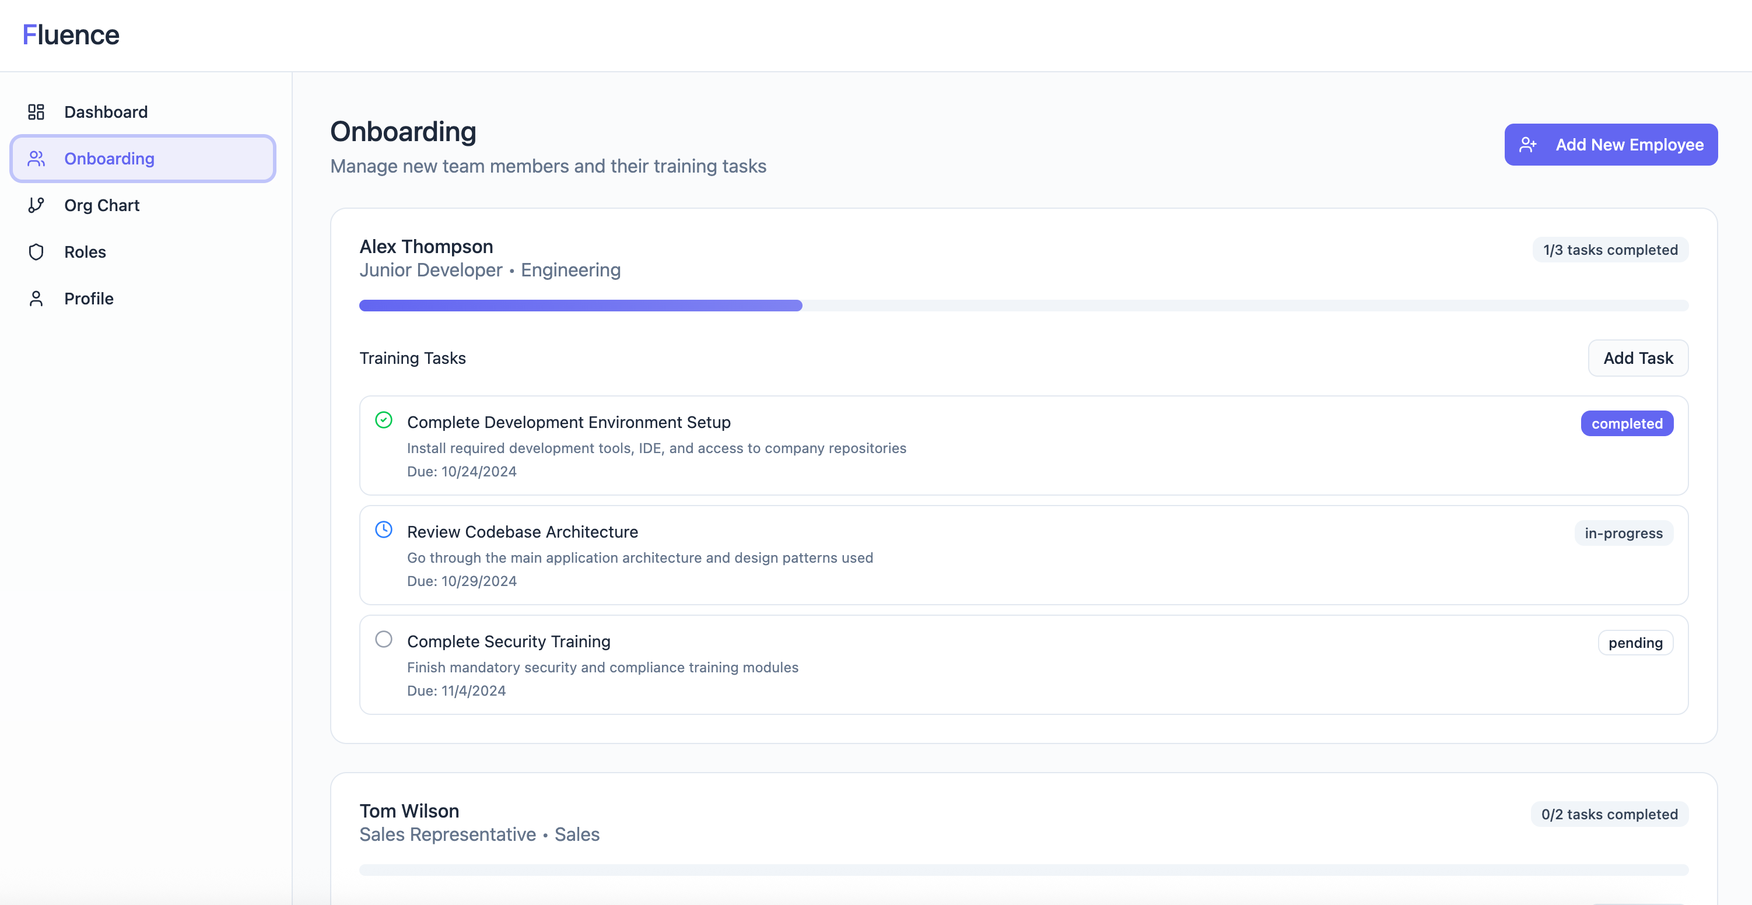Screen dimensions: 1752x905
Task: Click the Onboarding people icon
Action: pos(36,159)
